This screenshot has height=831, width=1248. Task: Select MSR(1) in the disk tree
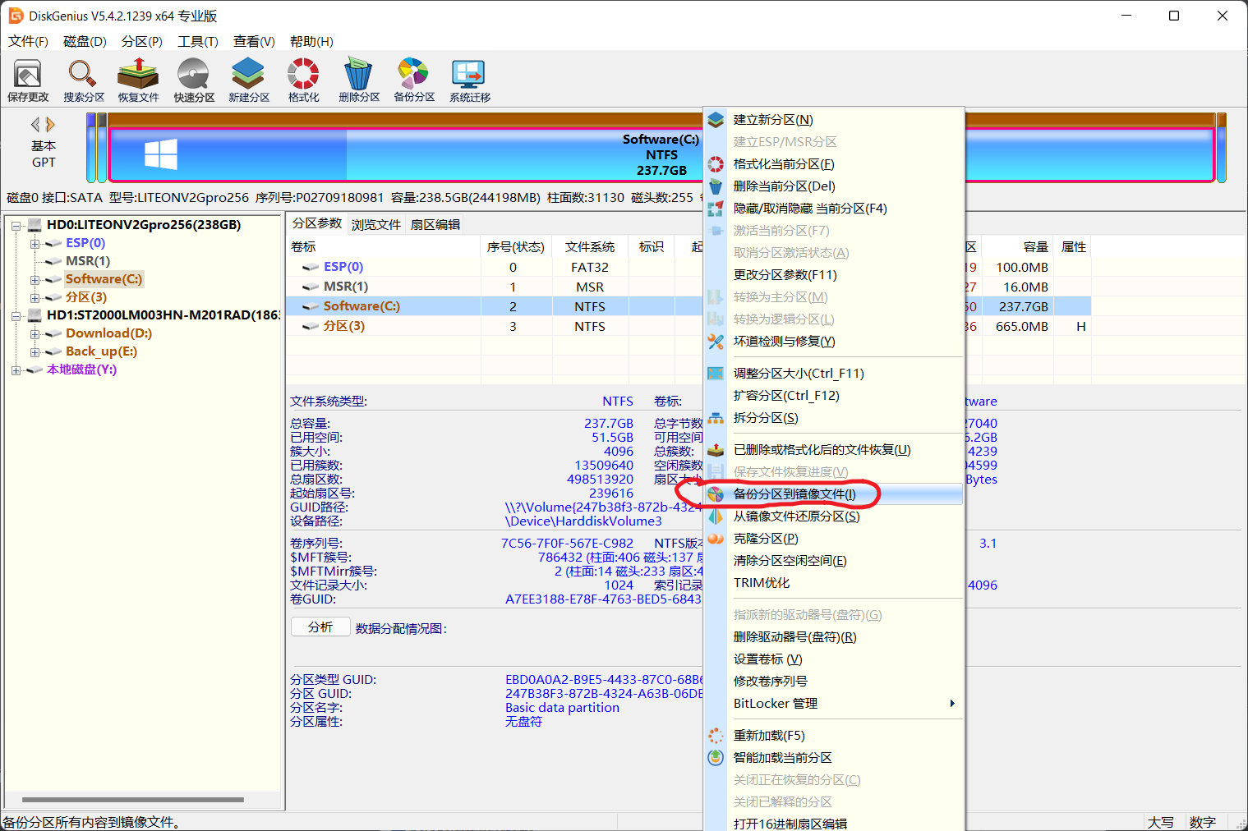tap(88, 261)
